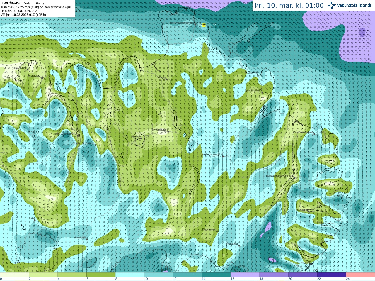Viewport: 375px width, 281px height.
Task: Click the 0–2 m/s legend swatch
Action: point(14,275)
